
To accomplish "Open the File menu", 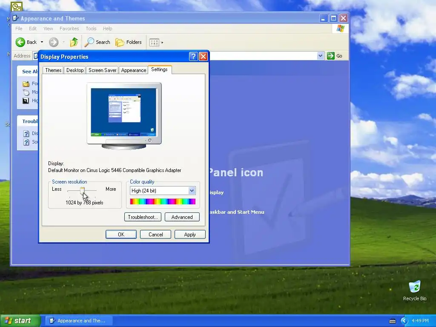I will (19, 29).
